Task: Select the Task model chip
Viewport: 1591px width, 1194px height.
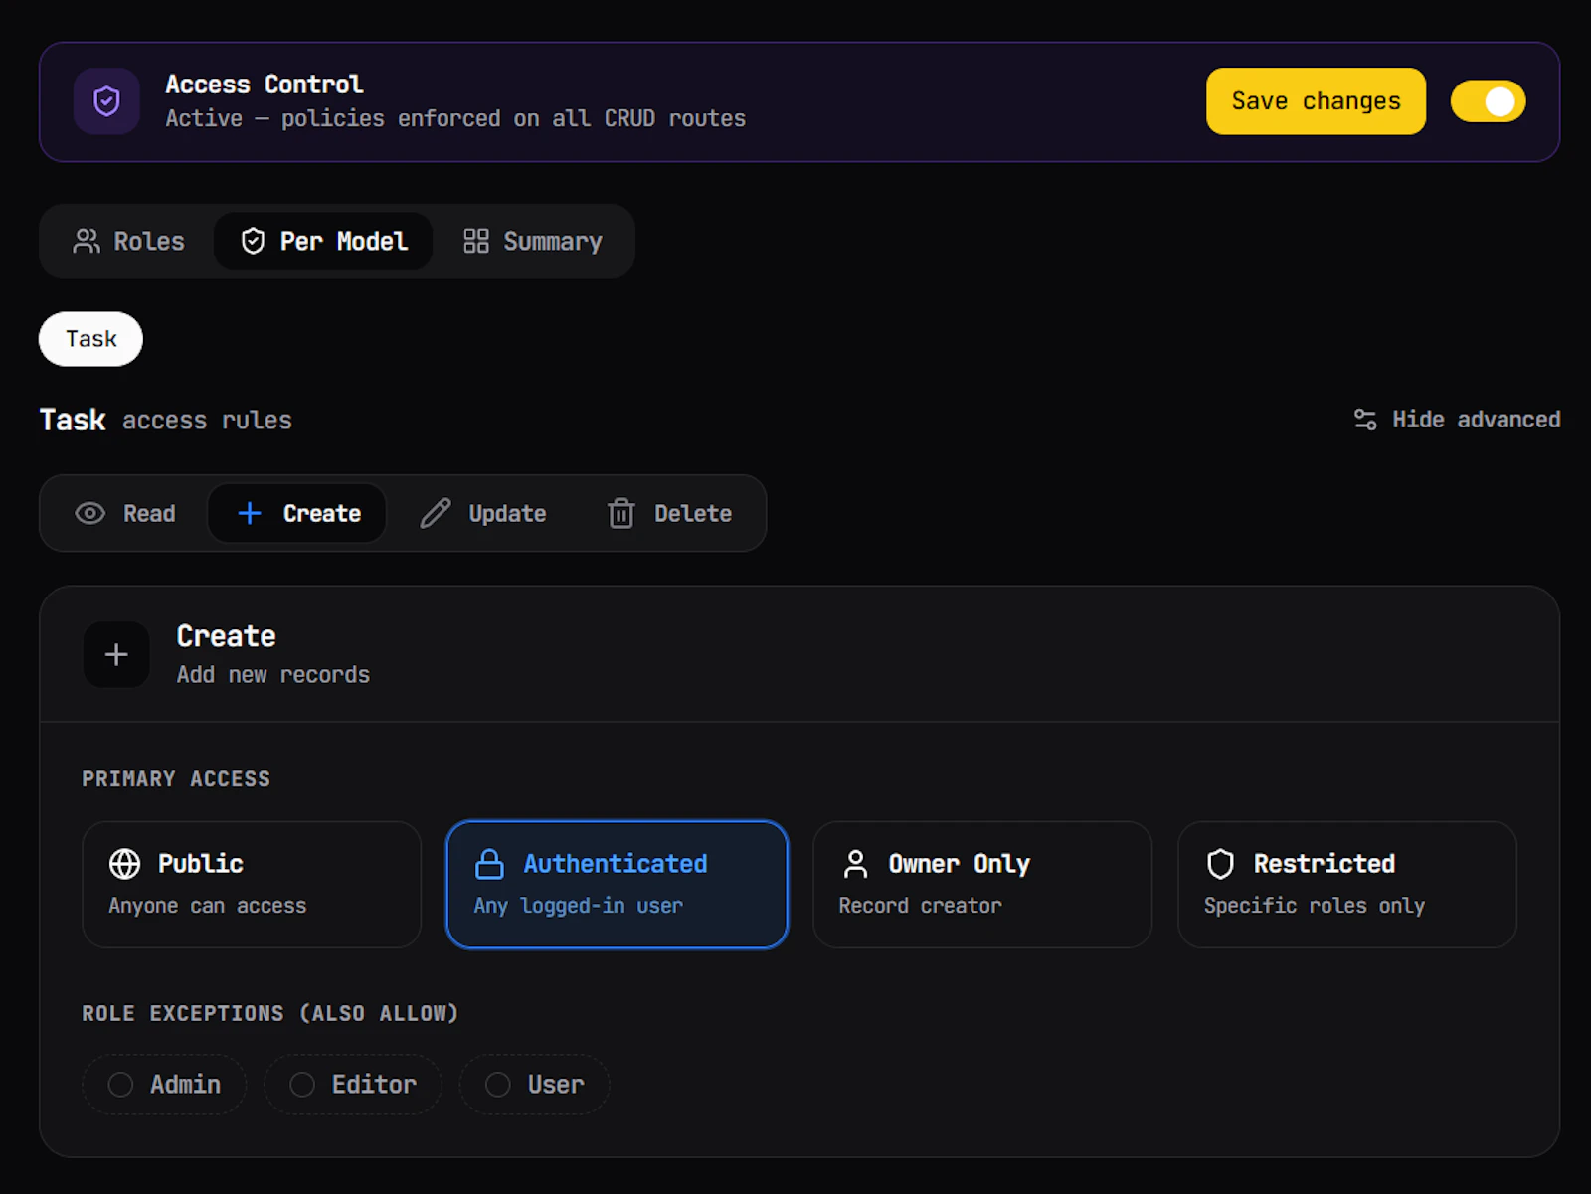Action: 90,339
